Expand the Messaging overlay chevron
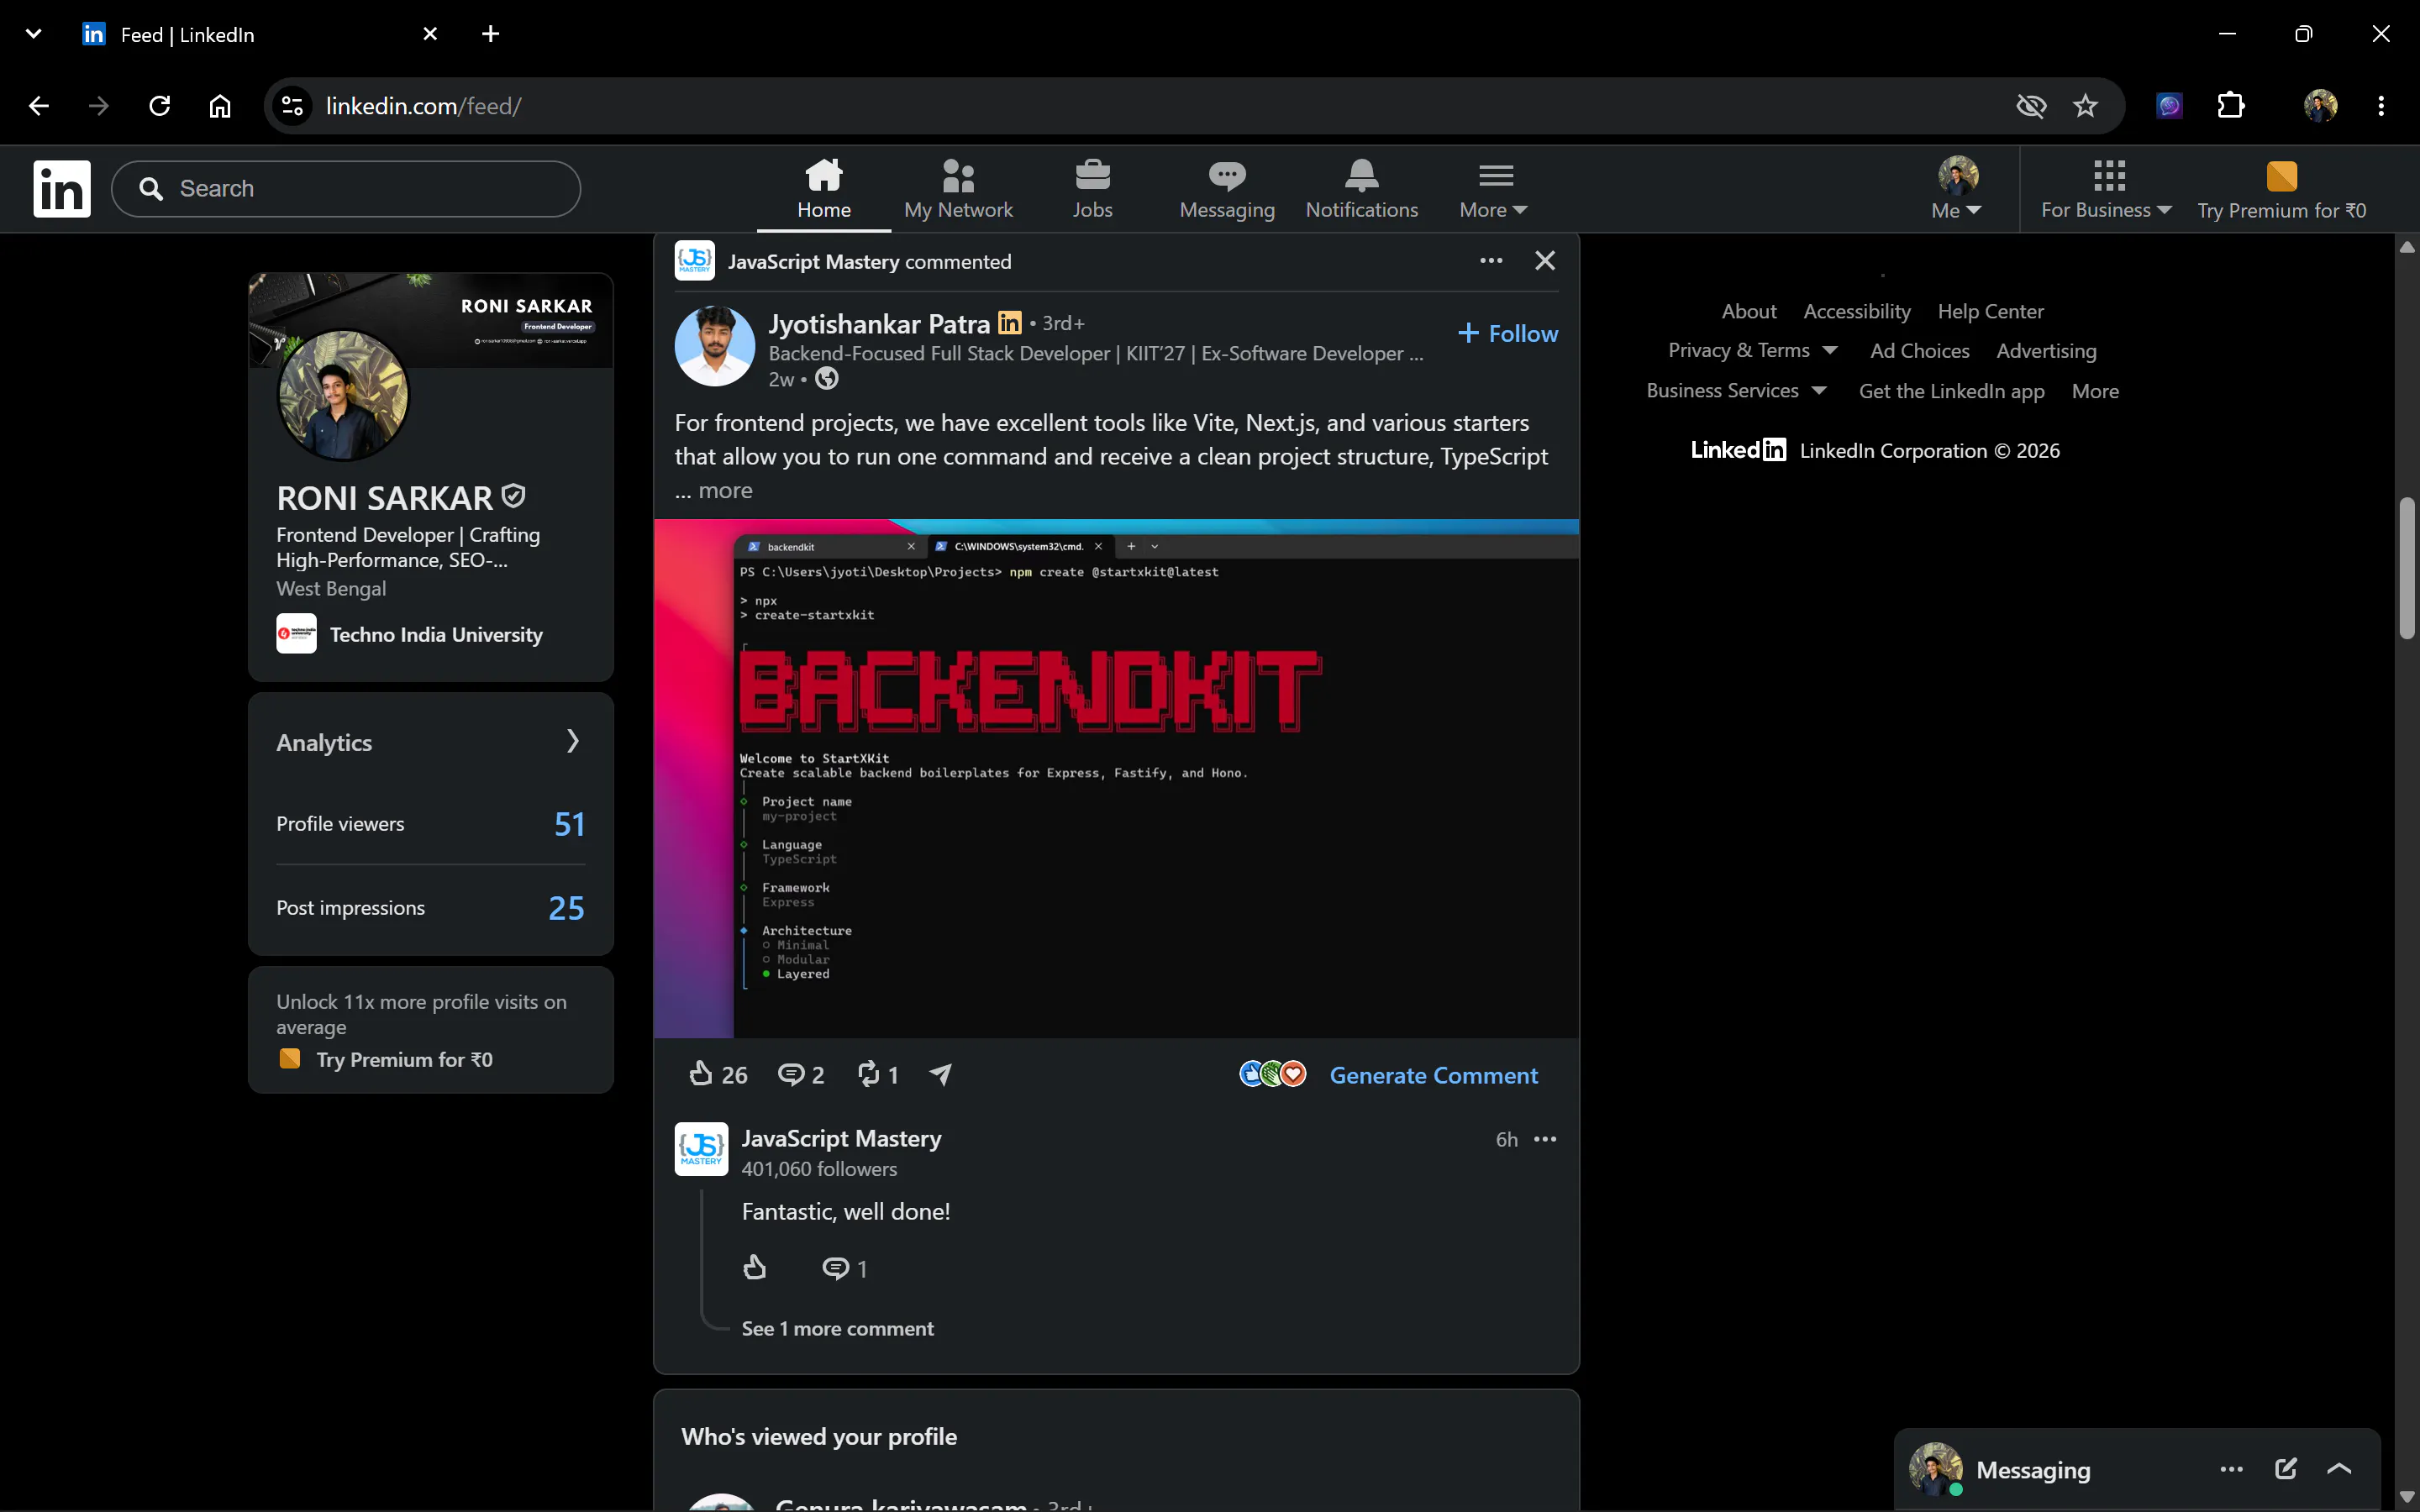Viewport: 2420px width, 1512px height. pyautogui.click(x=2339, y=1469)
